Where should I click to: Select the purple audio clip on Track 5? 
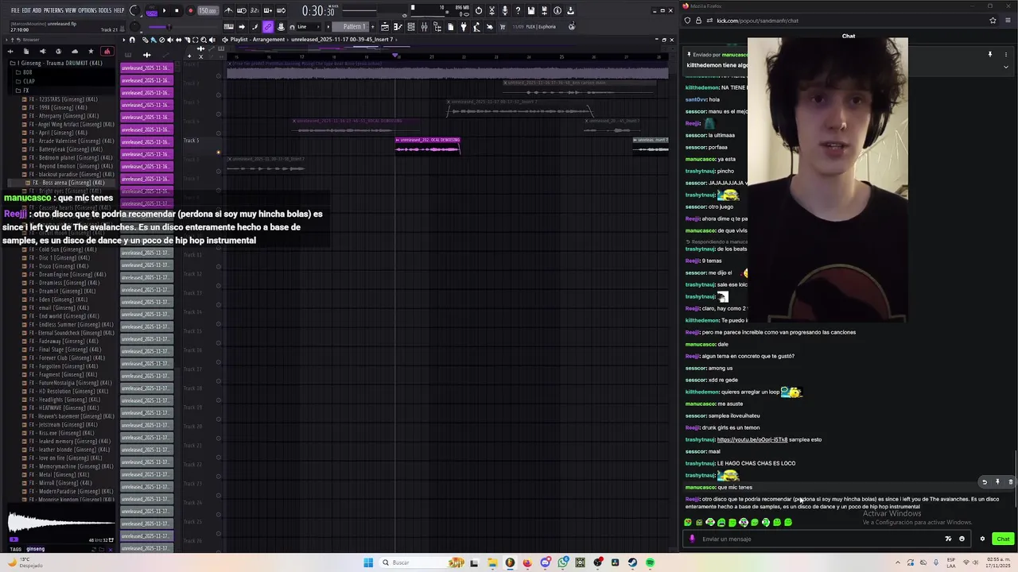pos(428,145)
